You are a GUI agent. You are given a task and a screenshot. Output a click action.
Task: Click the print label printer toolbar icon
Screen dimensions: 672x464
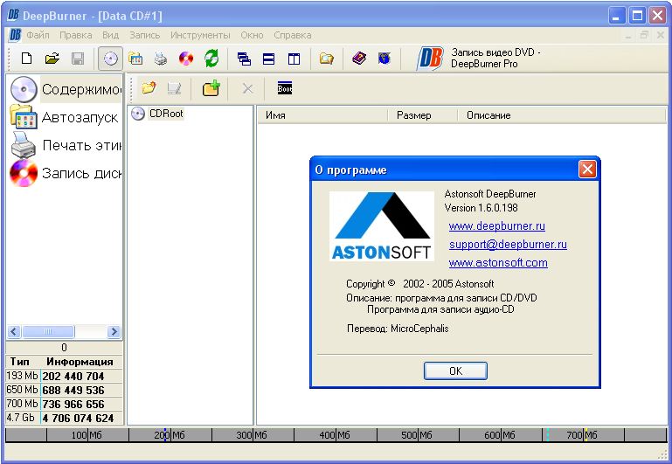[x=161, y=59]
